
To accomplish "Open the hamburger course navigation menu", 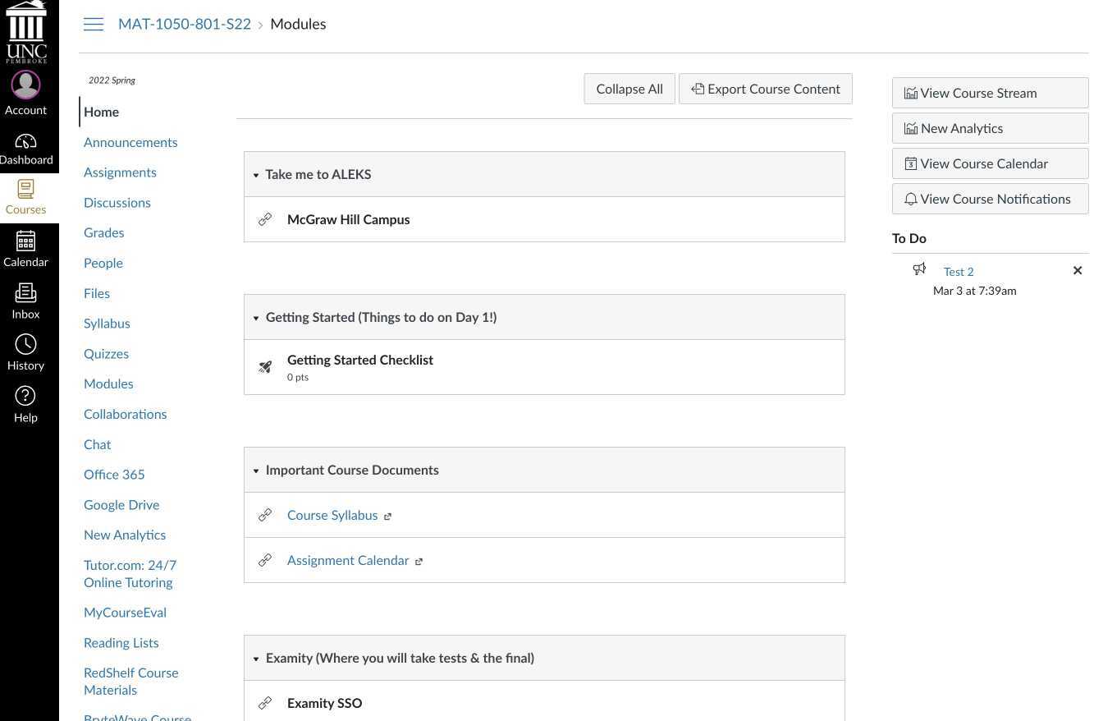I will tap(94, 24).
